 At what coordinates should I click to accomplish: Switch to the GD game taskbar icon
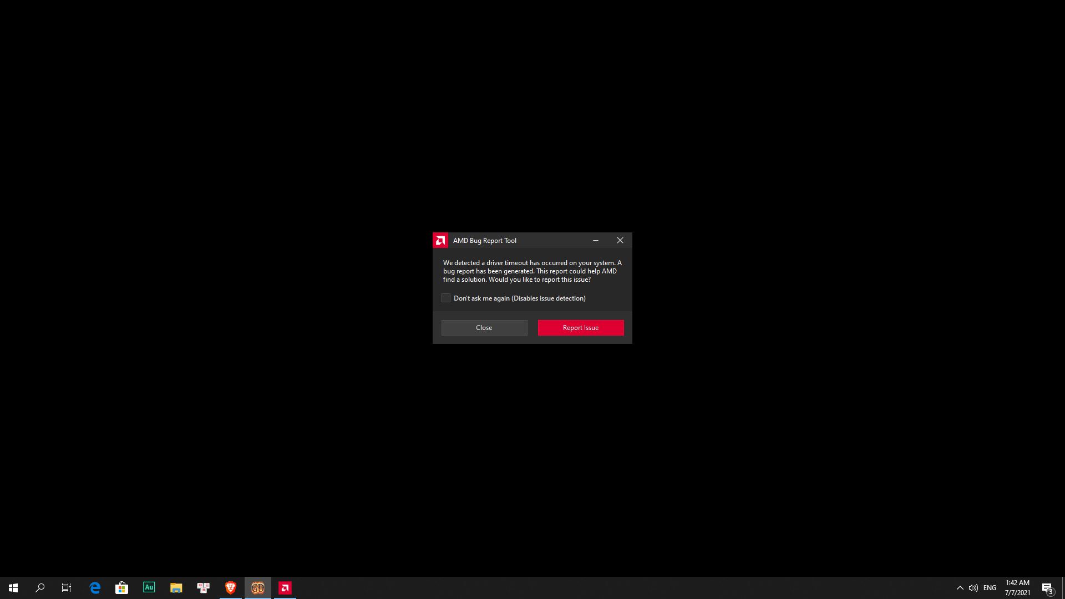(x=258, y=588)
